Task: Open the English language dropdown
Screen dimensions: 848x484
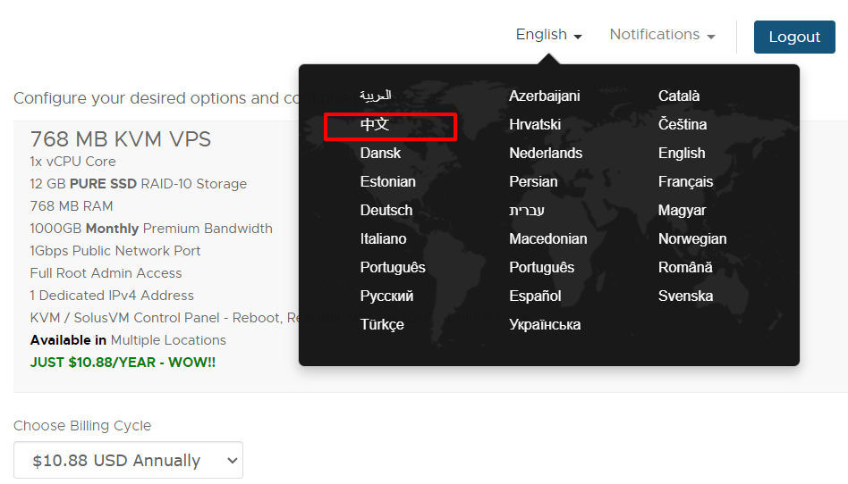Action: tap(548, 35)
